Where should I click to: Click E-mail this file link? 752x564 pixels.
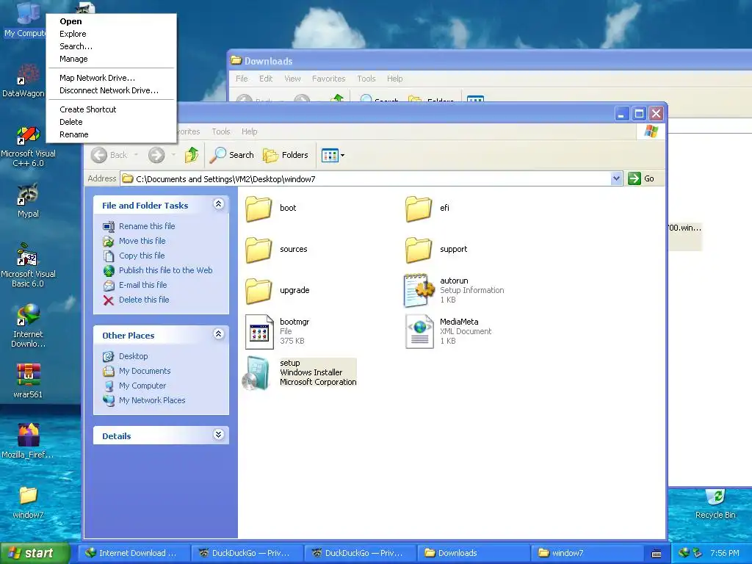coord(143,286)
